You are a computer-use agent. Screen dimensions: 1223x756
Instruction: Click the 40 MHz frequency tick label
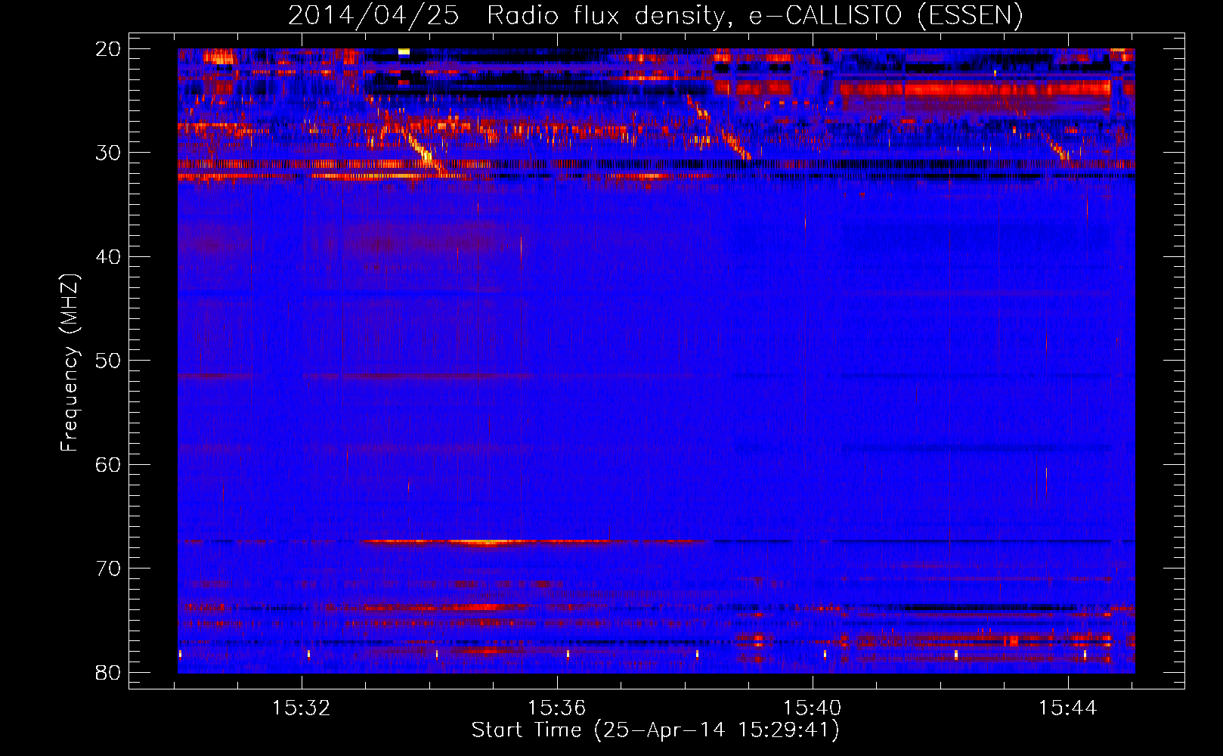(109, 257)
